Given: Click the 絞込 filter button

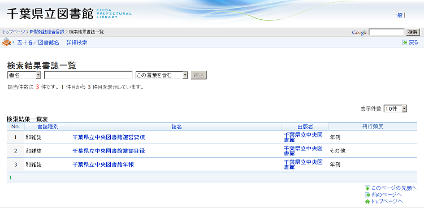Looking at the screenshot, I should 199,75.
